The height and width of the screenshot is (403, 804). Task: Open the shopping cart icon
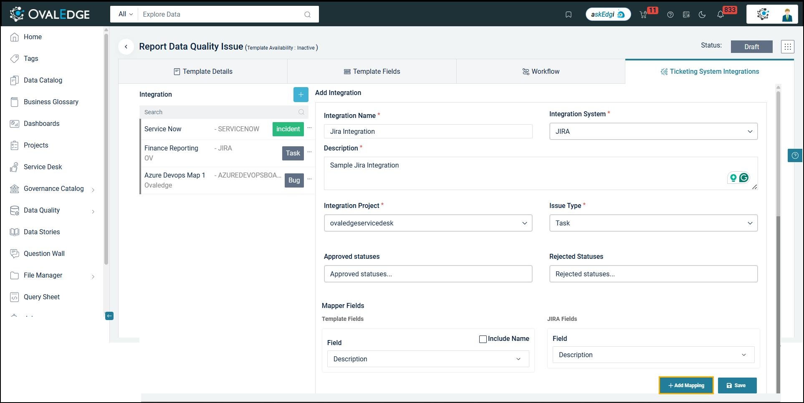click(x=643, y=15)
